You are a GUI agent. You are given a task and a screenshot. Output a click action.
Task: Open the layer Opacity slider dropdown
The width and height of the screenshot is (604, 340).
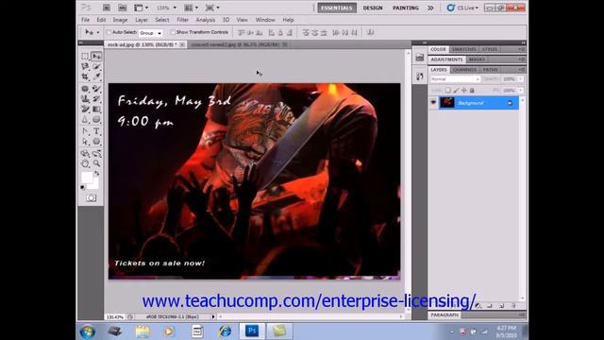[x=520, y=79]
